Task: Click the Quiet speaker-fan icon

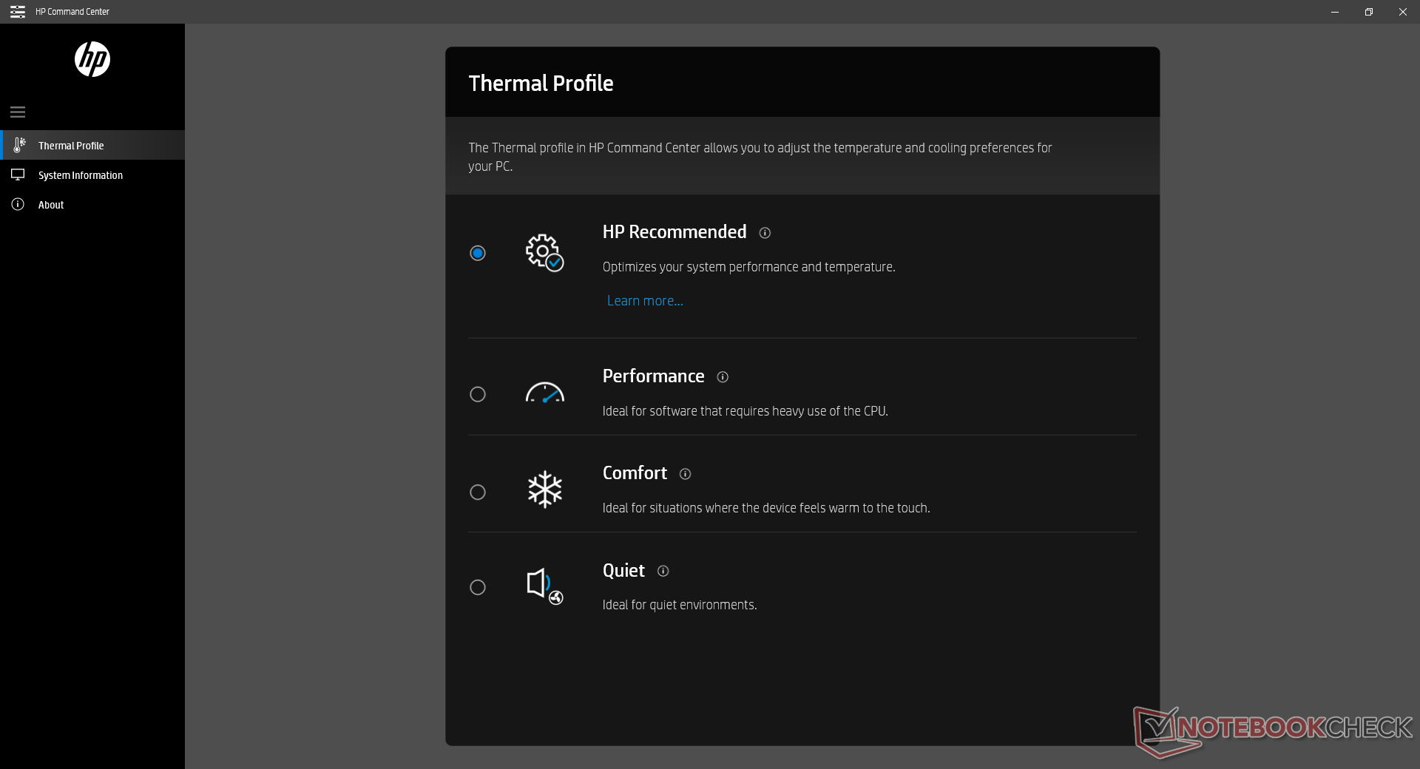Action: (x=544, y=586)
